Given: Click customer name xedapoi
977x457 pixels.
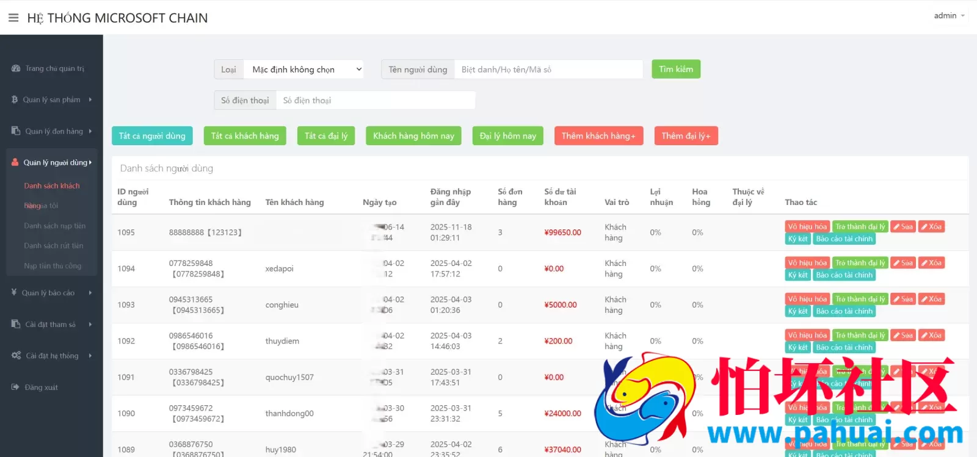Looking at the screenshot, I should point(280,268).
